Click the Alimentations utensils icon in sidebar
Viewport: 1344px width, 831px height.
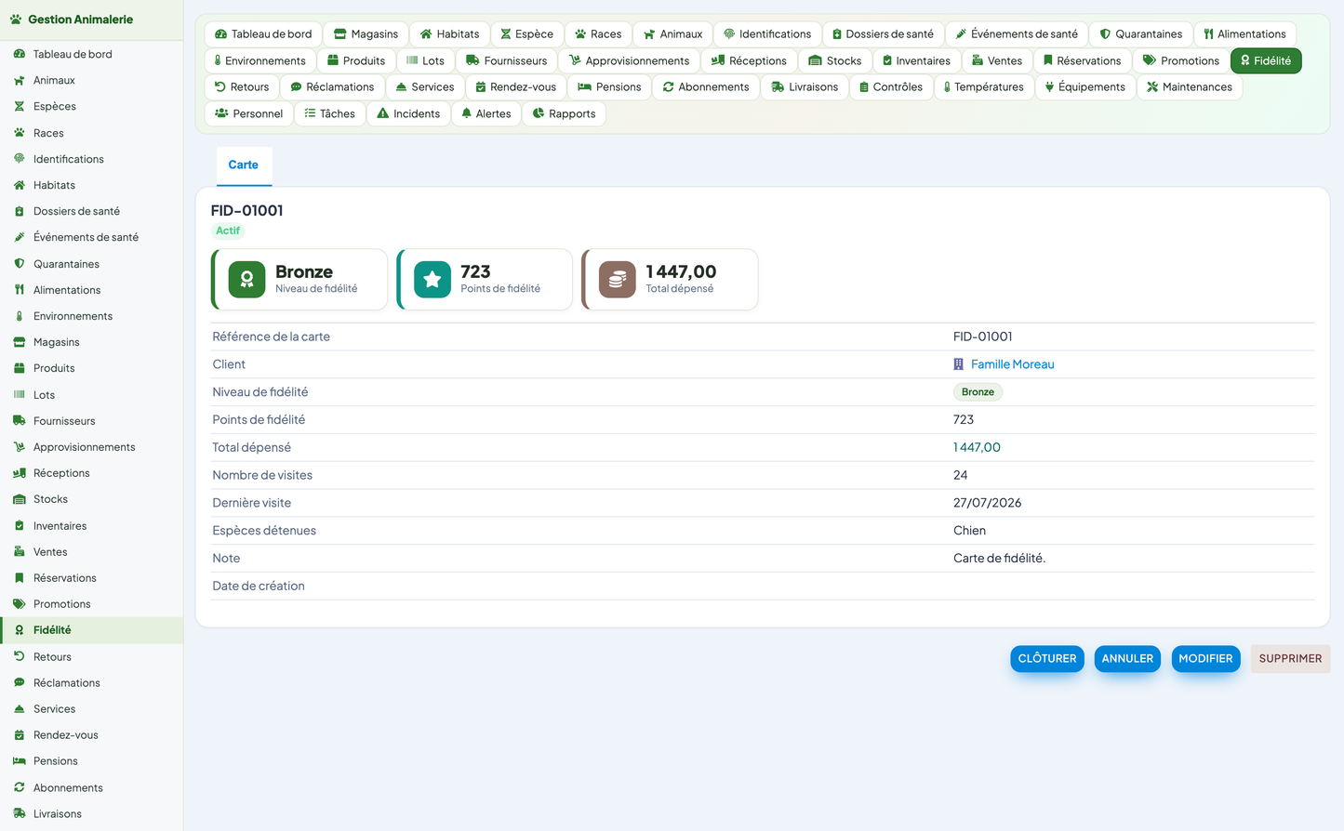[20, 290]
